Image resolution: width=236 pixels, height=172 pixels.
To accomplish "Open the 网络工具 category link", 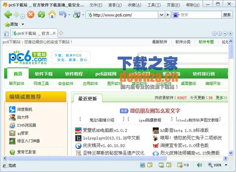I will [41, 83].
